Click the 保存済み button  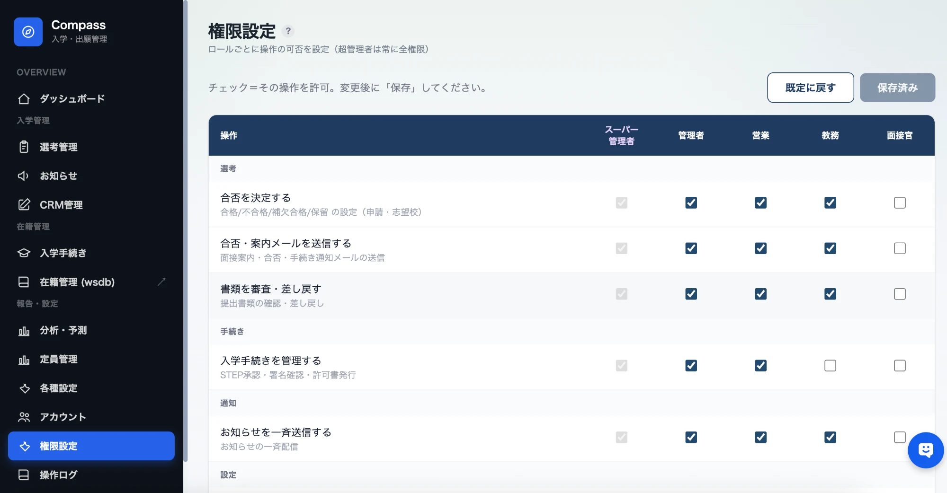(897, 88)
